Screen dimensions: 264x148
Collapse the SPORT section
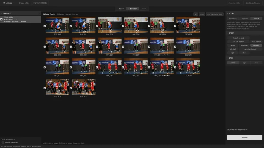(x=227, y=33)
